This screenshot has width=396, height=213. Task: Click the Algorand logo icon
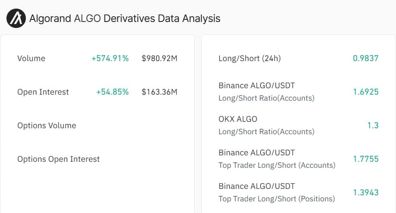[x=16, y=19]
